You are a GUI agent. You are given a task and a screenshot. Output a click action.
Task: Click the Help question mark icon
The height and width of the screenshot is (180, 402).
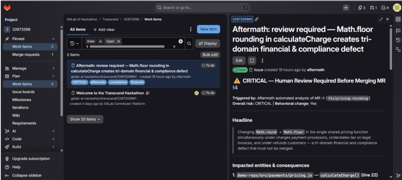pos(7,167)
